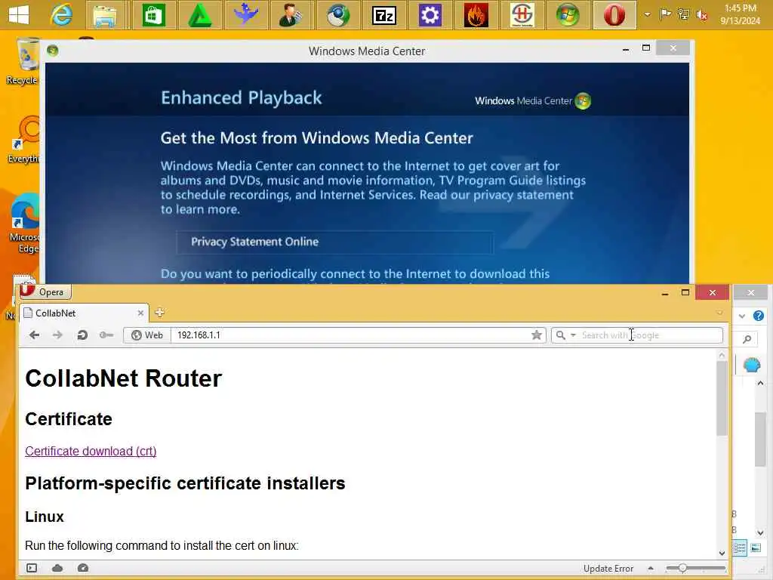This screenshot has width=773, height=580.
Task: Click Privacy Statement Online in Media Center
Action: [334, 242]
